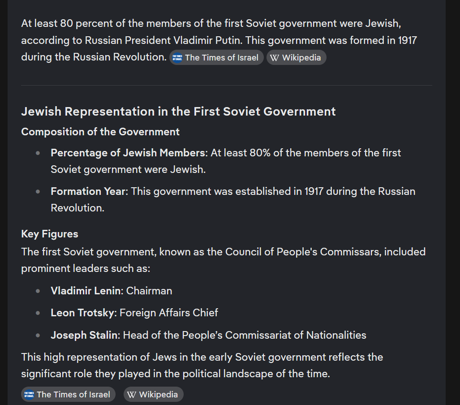
Task: Click the bold Leon Trotsky name
Action: 82,313
